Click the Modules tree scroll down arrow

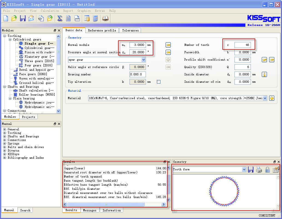pyautogui.click(x=58, y=111)
